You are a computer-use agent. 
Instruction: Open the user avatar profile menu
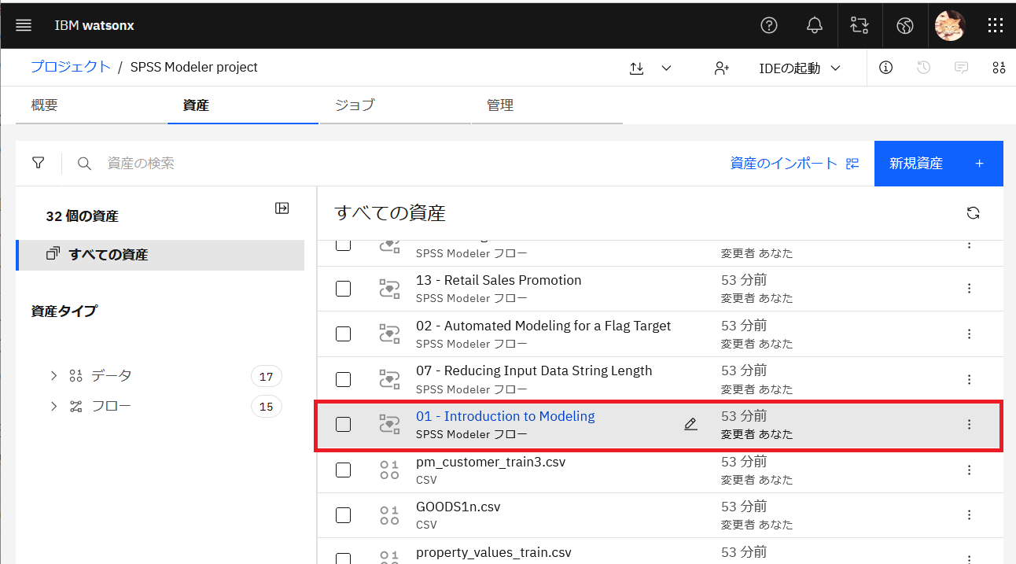[x=949, y=25]
